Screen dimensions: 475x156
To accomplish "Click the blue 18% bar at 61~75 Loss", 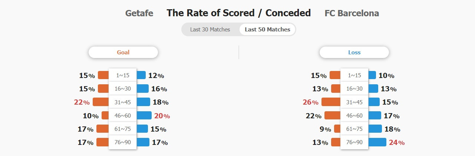I will coord(375,129).
